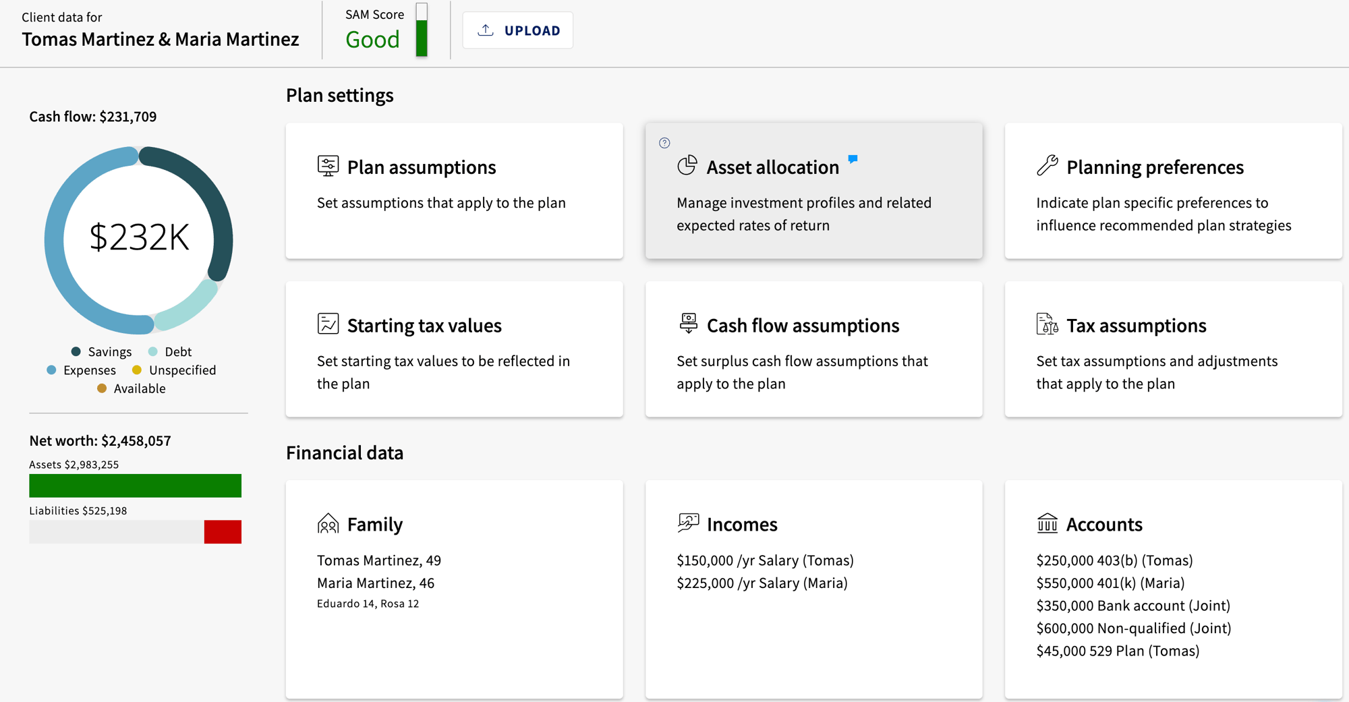The image size is (1349, 702).
Task: Open the Tax assumptions scales icon
Action: click(1047, 324)
